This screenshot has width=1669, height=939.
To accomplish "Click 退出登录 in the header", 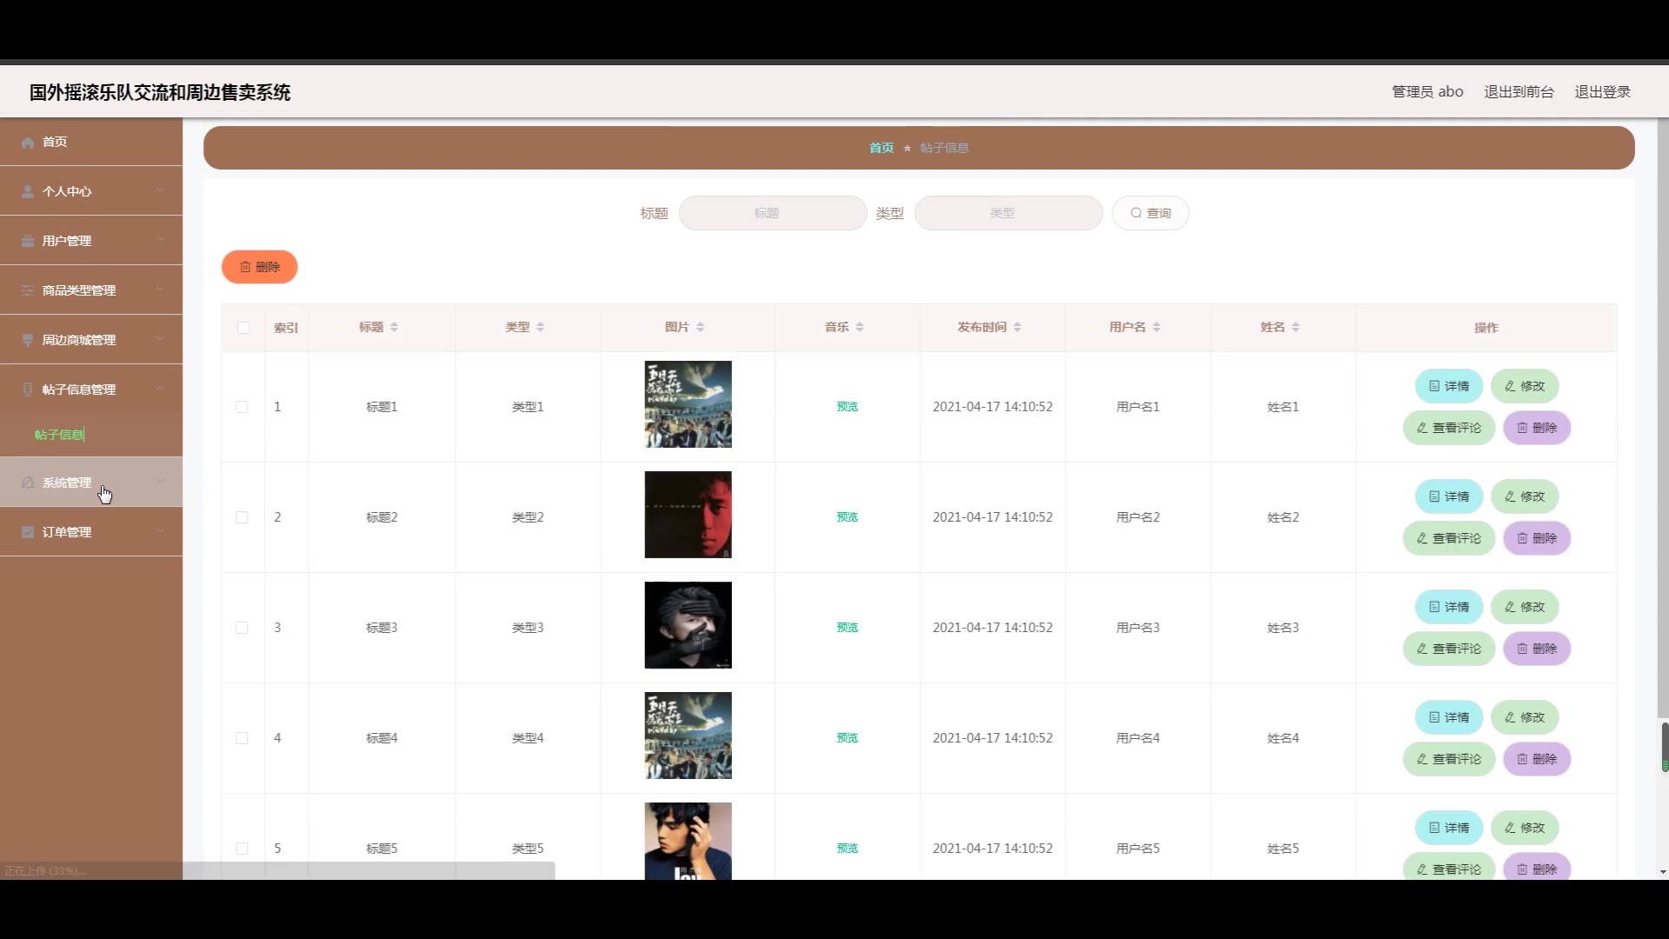I will (1602, 92).
